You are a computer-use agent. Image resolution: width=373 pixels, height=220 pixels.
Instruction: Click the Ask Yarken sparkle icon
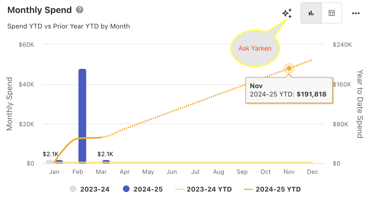coord(287,13)
